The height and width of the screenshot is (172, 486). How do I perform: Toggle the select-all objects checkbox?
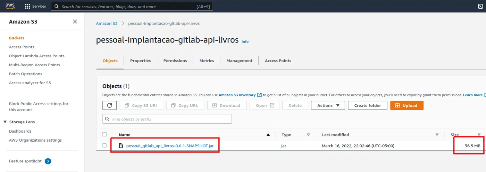(104, 134)
